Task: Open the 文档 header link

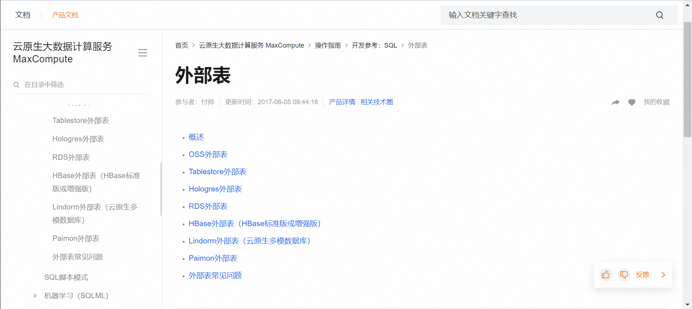Action: click(23, 15)
